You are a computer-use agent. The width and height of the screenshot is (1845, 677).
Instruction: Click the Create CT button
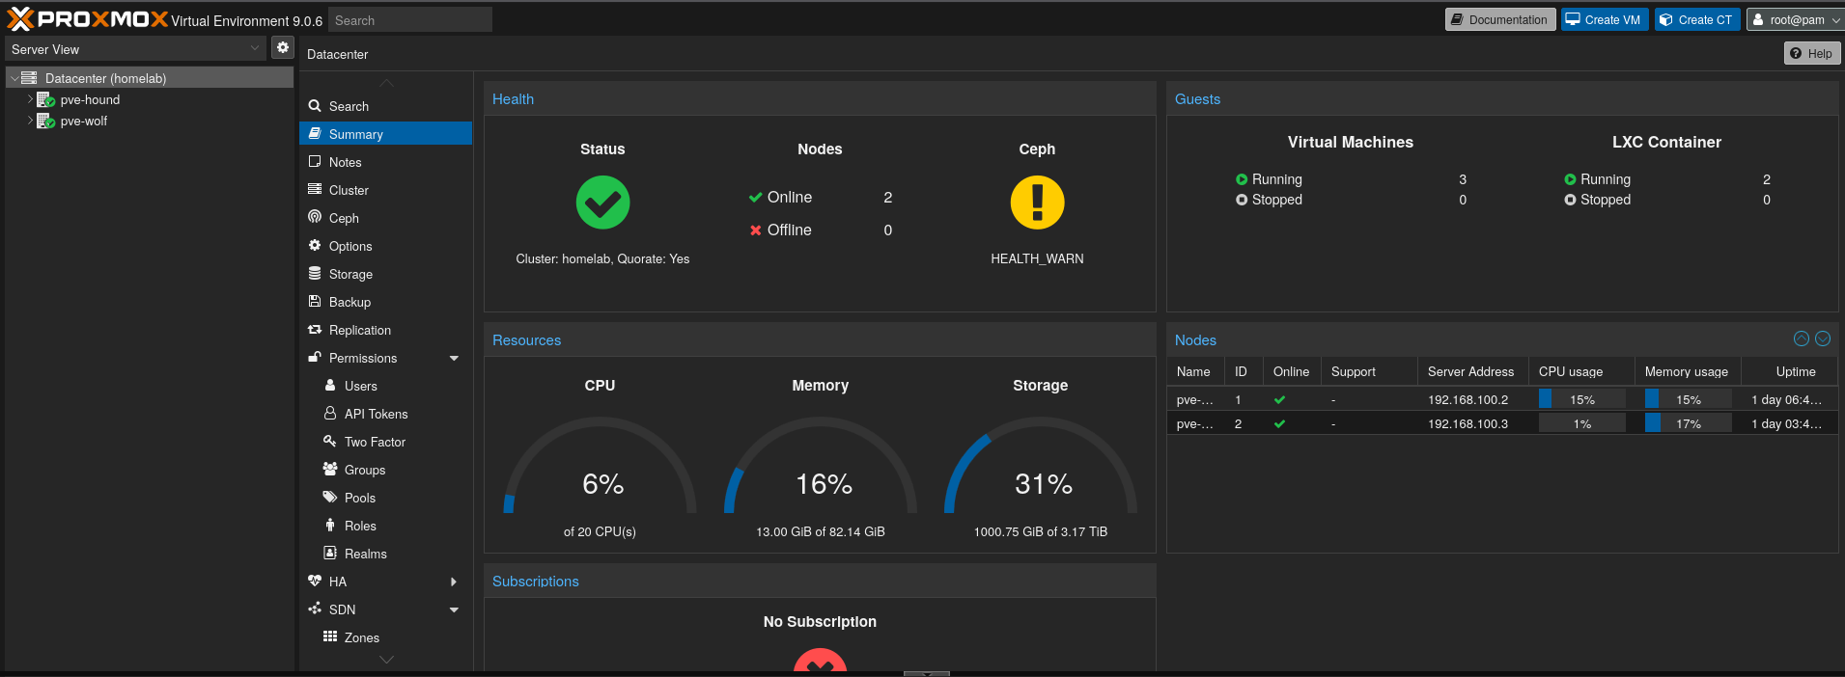[x=1696, y=19]
